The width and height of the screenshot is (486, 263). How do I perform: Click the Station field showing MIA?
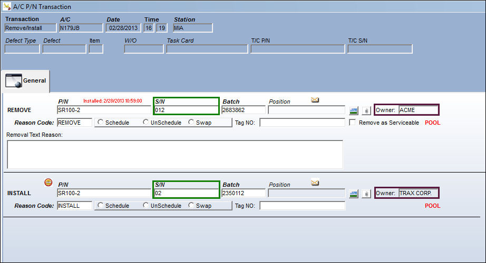point(193,28)
